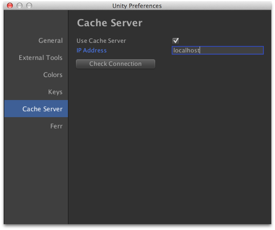Click the word localhost in the field
This screenshot has height=230, width=275.
pos(186,51)
